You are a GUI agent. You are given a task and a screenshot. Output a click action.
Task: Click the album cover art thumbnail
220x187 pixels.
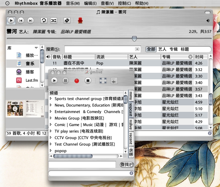pos(25,109)
